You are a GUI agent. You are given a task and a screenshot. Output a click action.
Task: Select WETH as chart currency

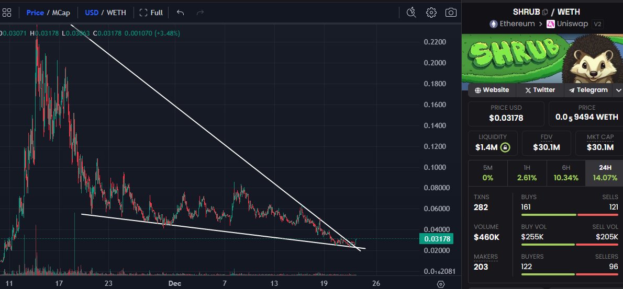[x=116, y=13]
